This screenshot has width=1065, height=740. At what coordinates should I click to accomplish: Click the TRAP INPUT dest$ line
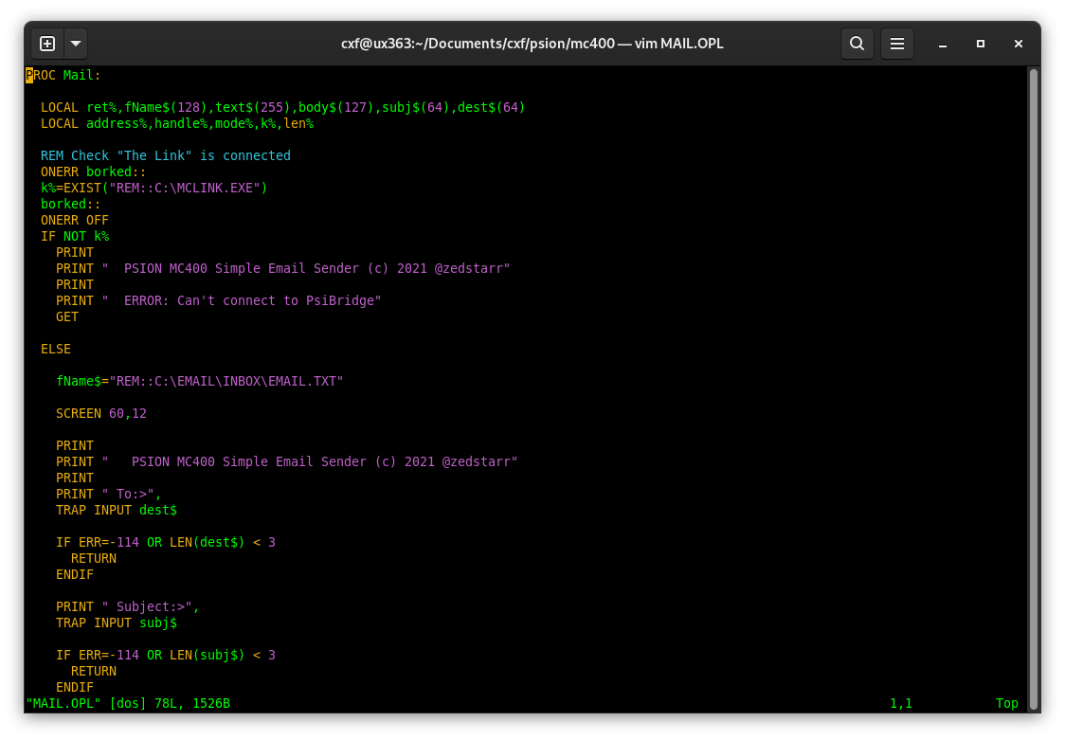click(117, 510)
